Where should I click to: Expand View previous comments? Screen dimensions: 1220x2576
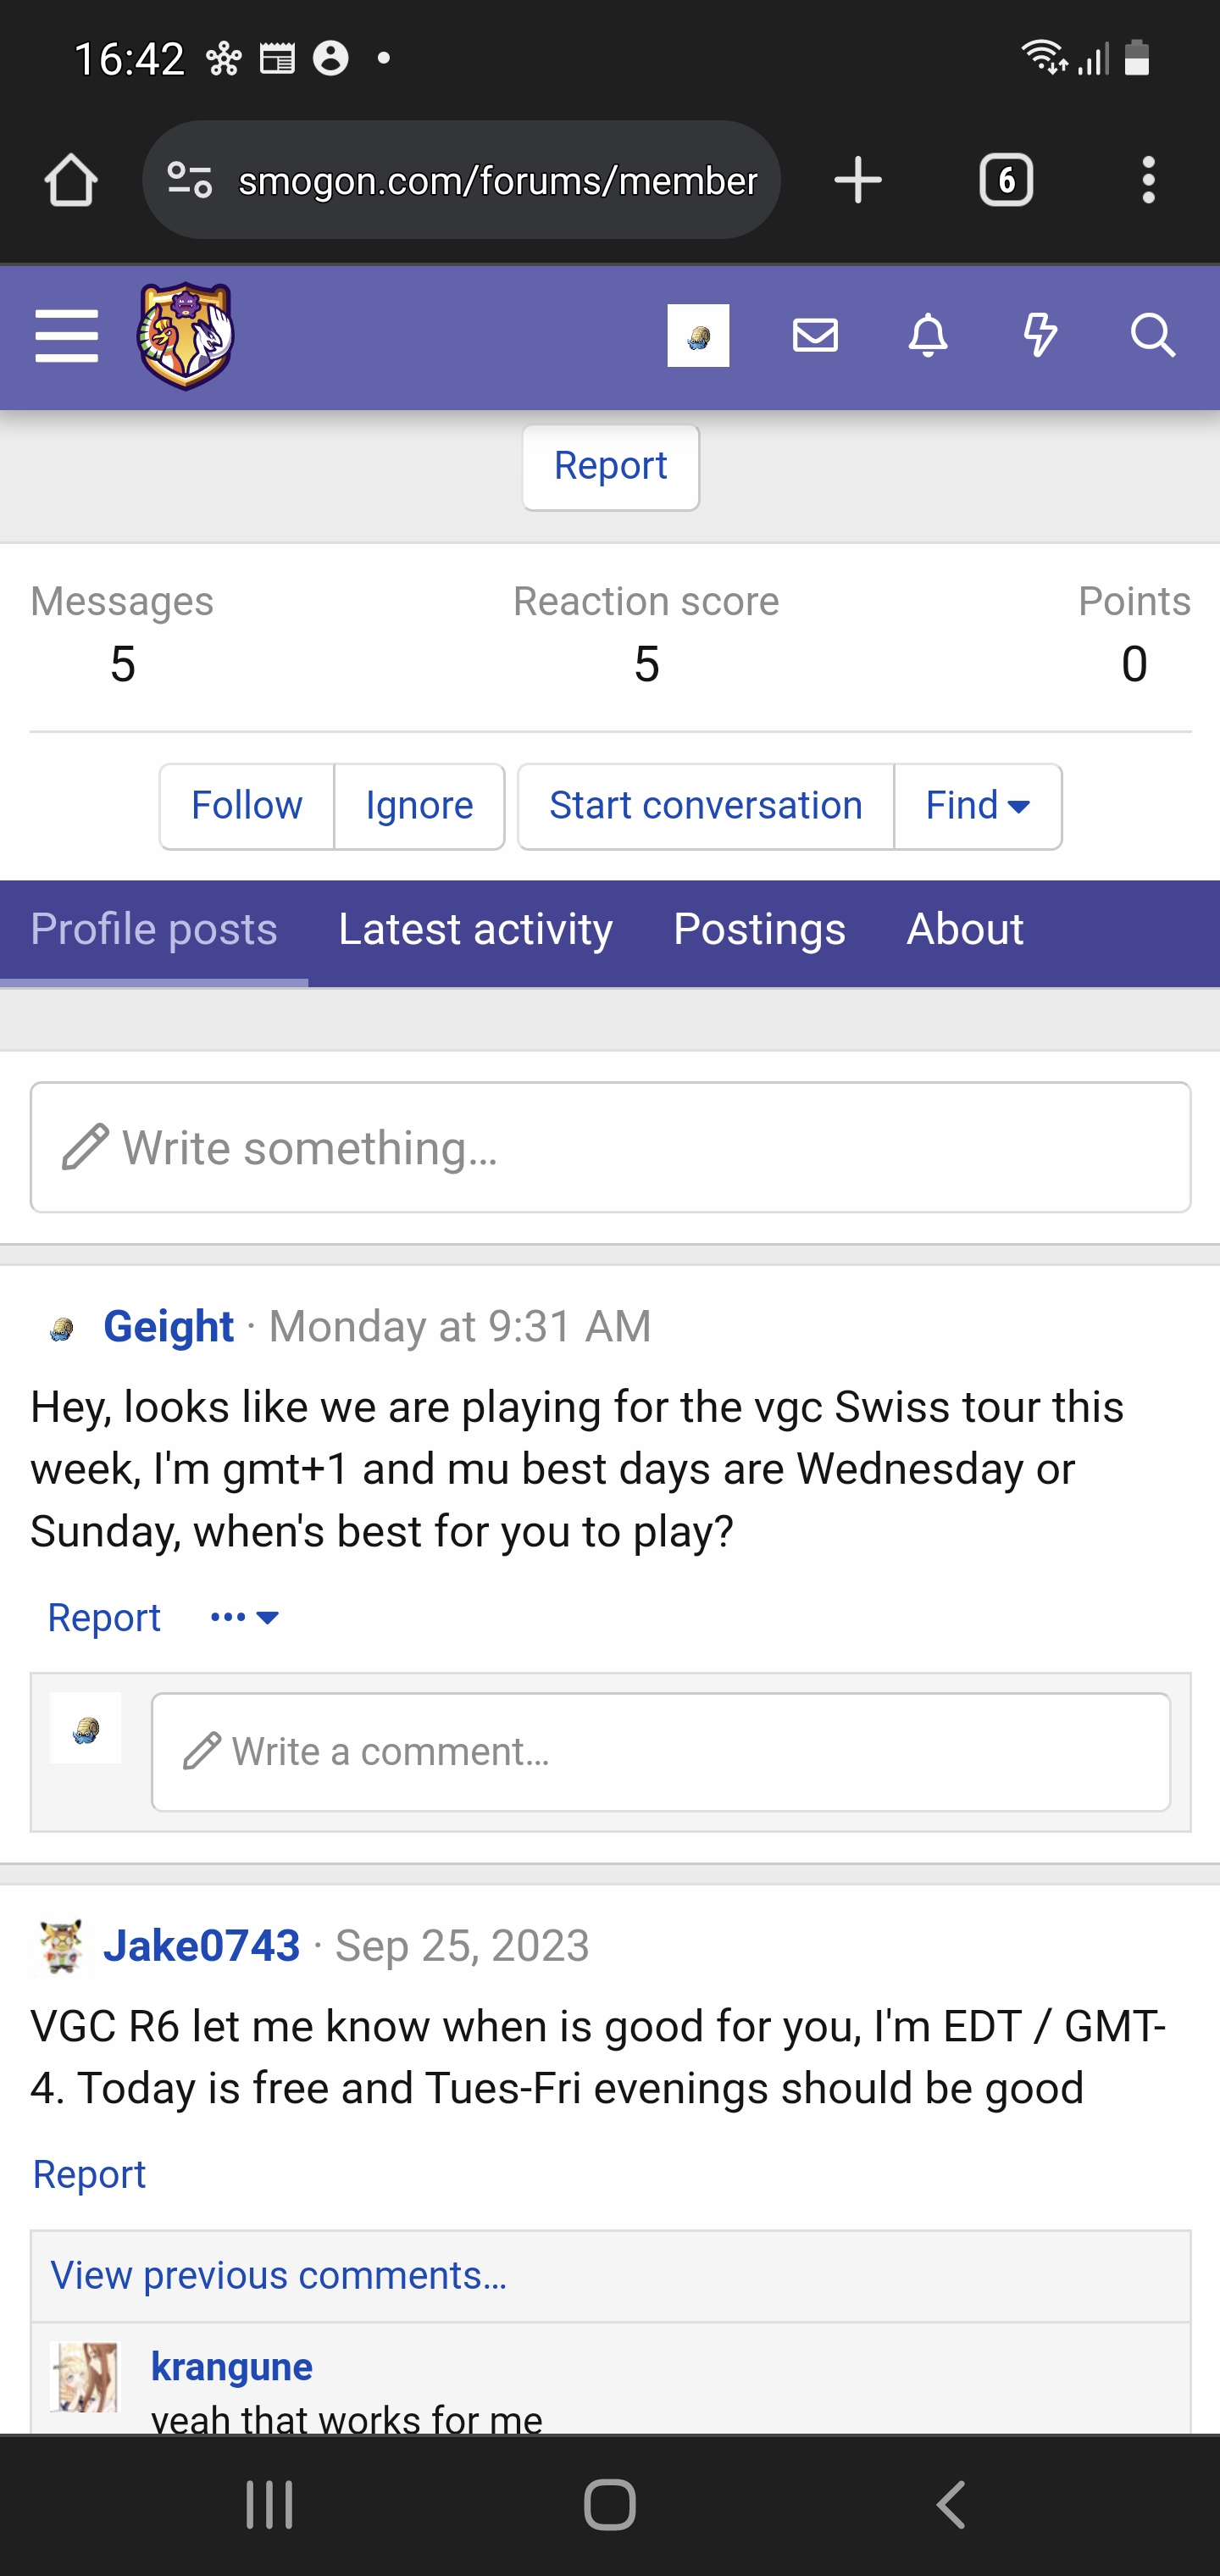tap(279, 2276)
